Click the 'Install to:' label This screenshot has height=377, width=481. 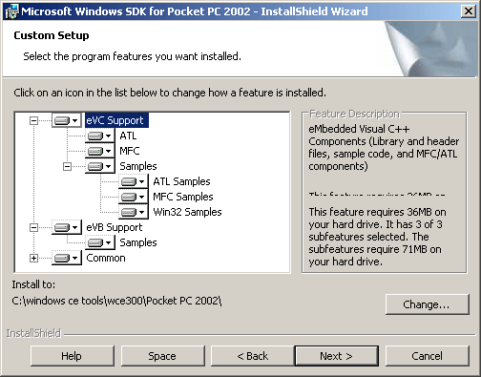pos(33,284)
